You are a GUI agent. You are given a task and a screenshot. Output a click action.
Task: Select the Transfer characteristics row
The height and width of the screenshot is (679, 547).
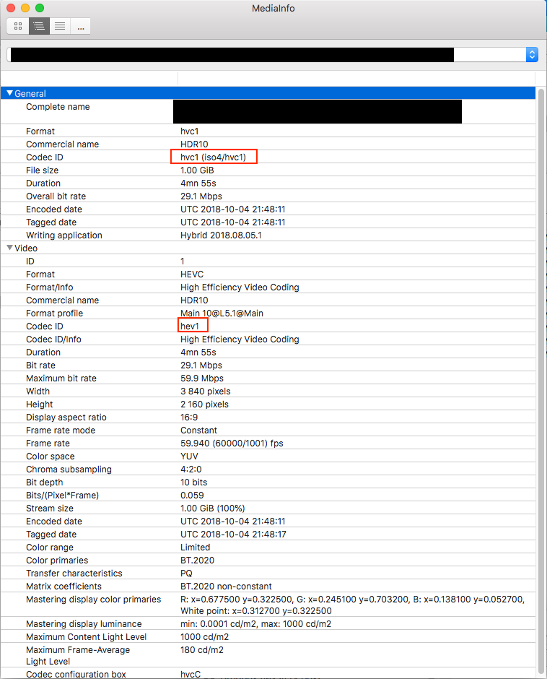(74, 573)
